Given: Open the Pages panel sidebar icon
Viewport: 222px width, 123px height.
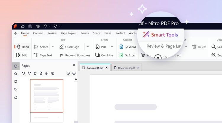Looking at the screenshot, I should pos(16,66).
